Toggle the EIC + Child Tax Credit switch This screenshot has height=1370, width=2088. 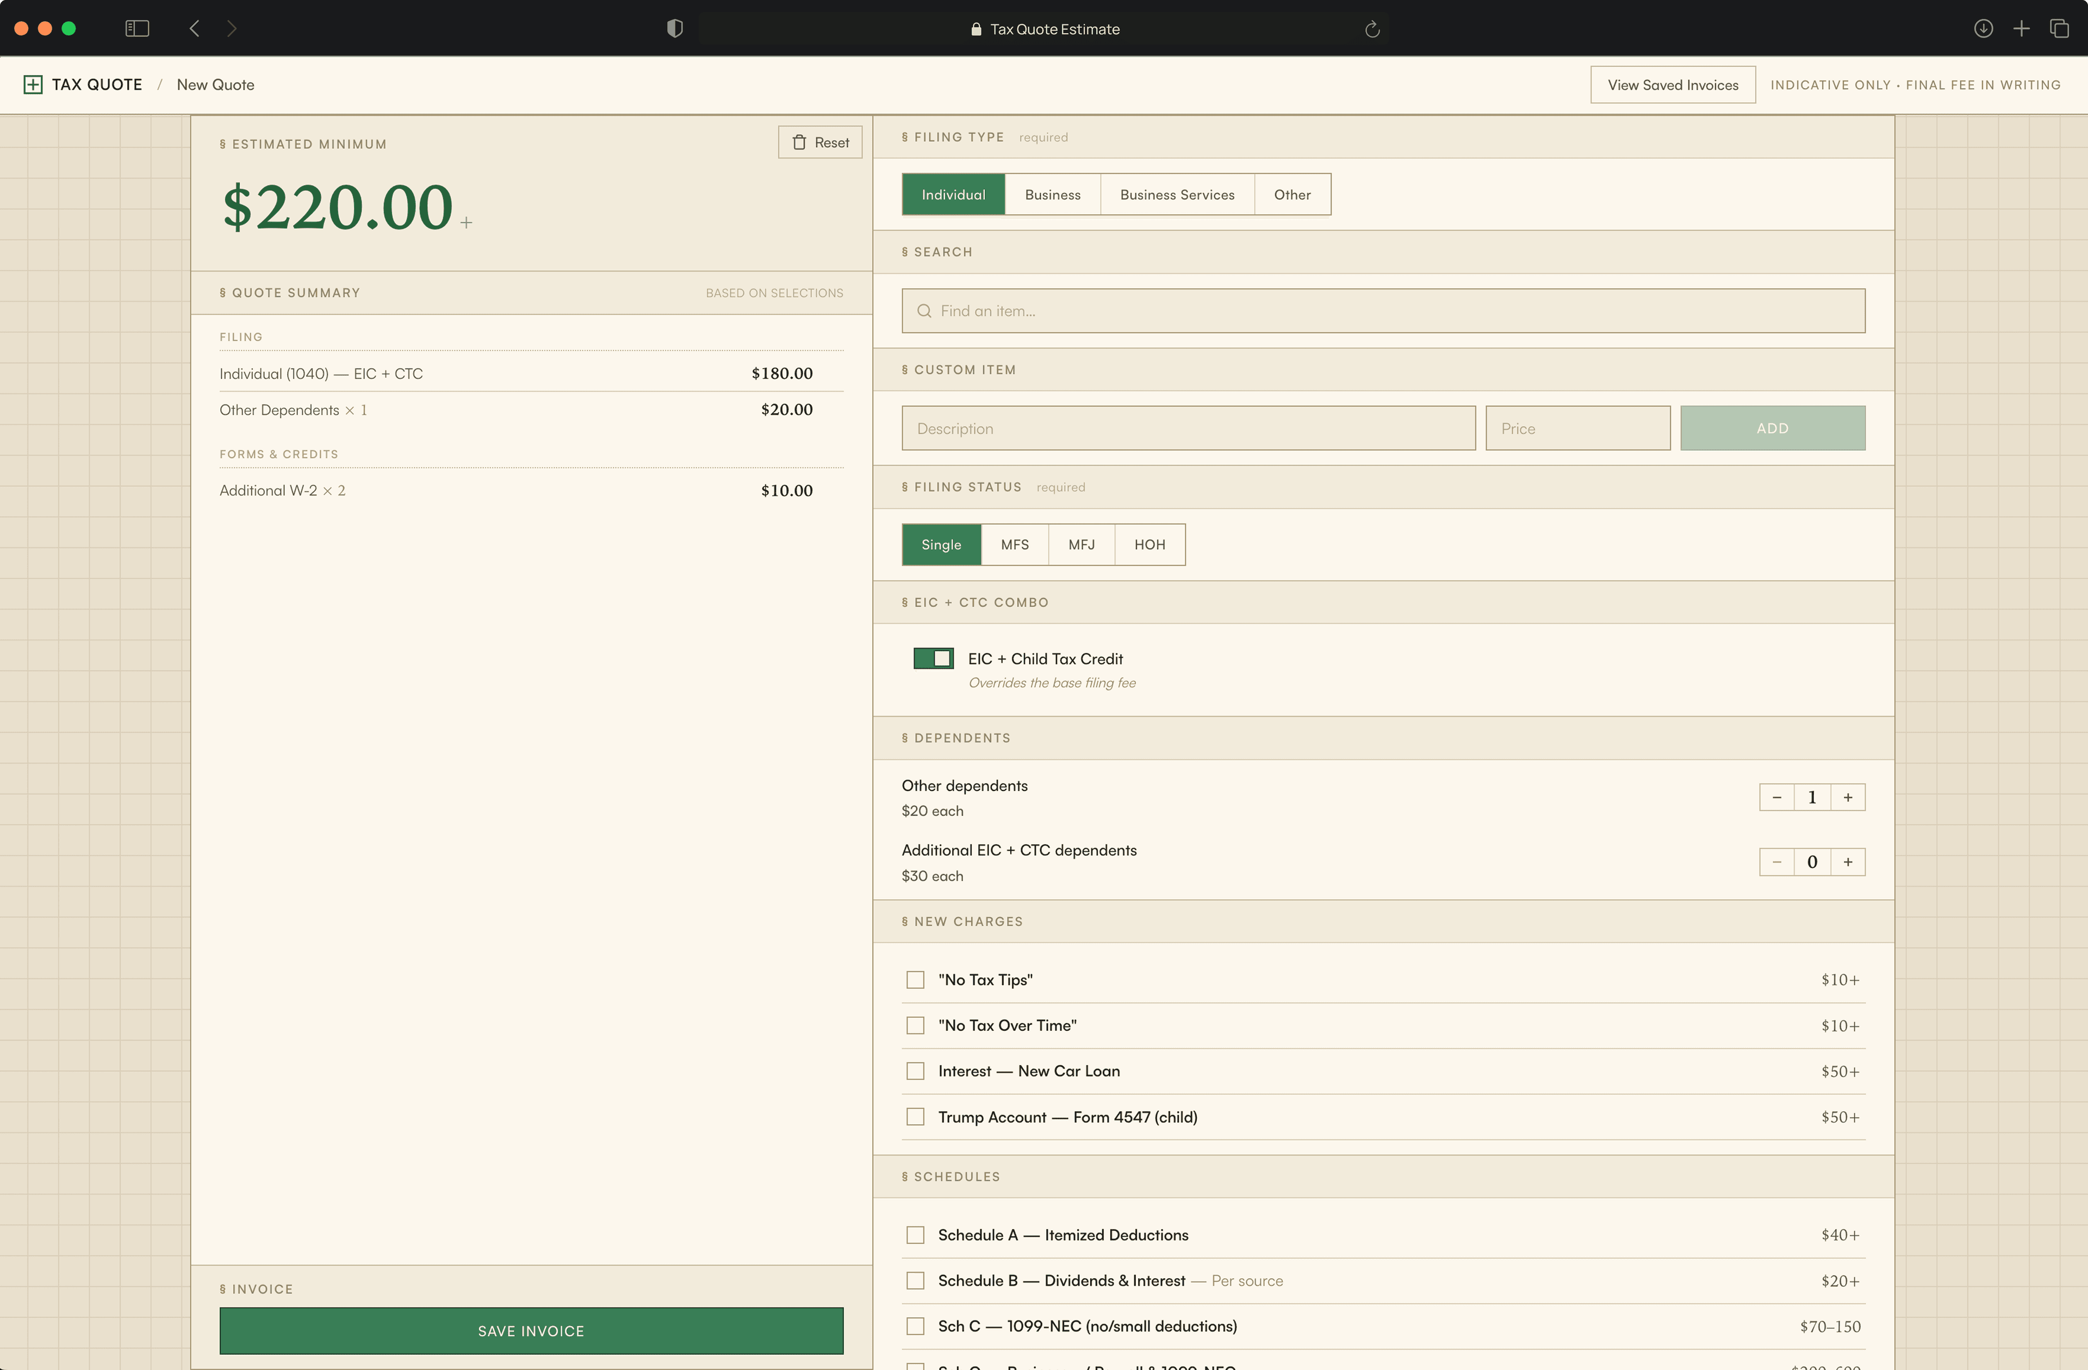pyautogui.click(x=933, y=659)
